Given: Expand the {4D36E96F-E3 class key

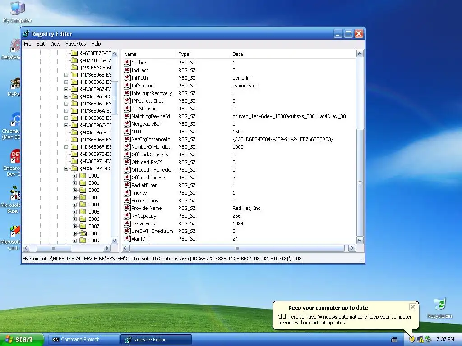Looking at the screenshot, I should pos(66,147).
